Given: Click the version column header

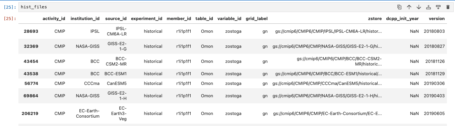Looking at the screenshot, I should click(437, 19).
